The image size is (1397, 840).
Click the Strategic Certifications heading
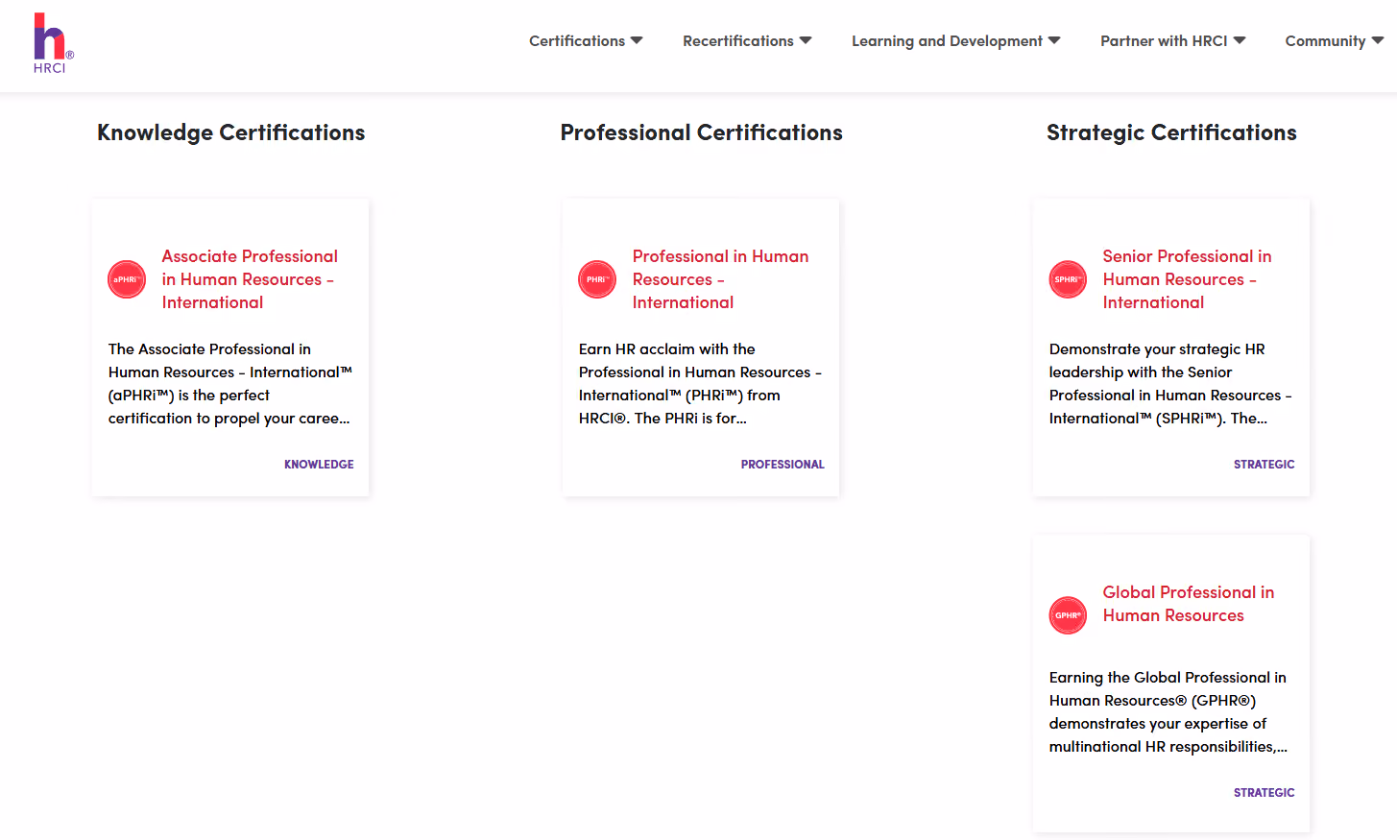[1171, 132]
